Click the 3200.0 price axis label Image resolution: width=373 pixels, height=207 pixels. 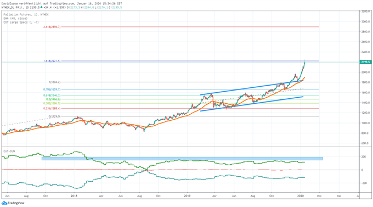366,11
